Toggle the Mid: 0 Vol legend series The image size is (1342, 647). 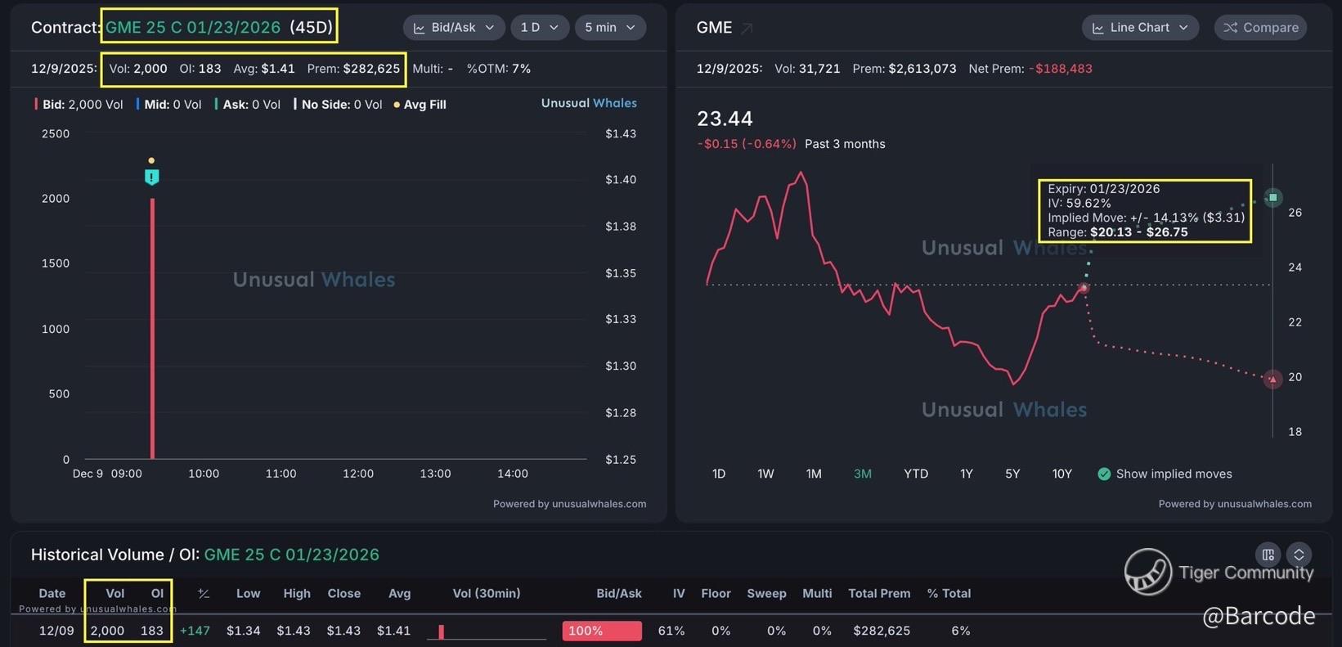tap(169, 105)
